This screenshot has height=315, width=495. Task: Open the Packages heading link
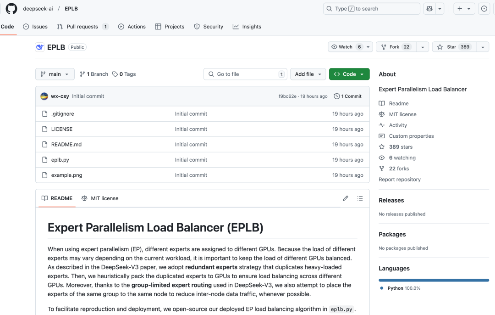tap(392, 234)
